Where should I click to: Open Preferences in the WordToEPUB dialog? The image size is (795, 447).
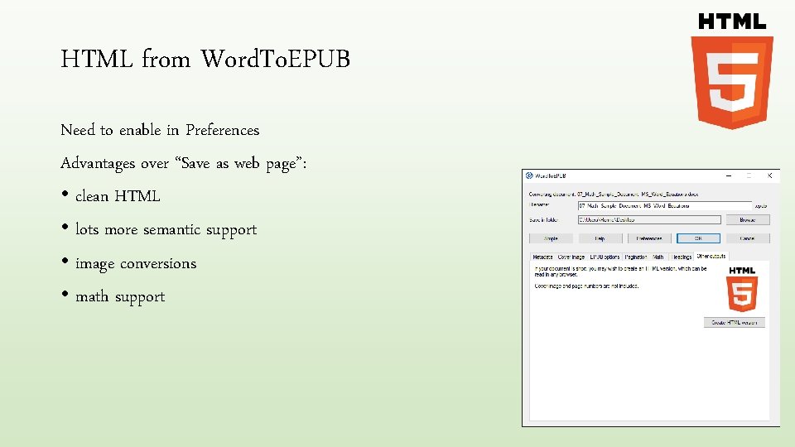(x=649, y=238)
